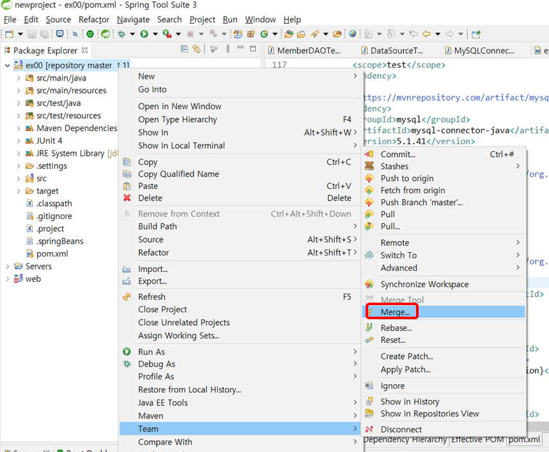
Task: Click the New Java Package toolbar icon
Action: point(251,34)
